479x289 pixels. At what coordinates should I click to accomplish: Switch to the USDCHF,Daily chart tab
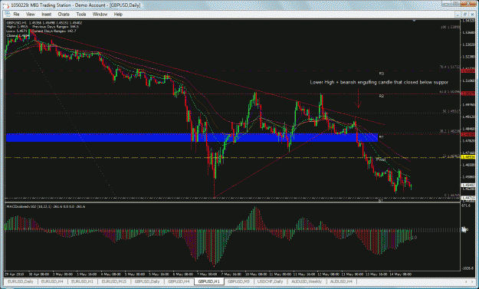coord(271,281)
